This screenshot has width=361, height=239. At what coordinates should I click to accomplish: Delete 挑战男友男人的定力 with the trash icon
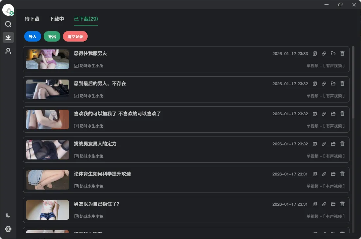coord(342,144)
